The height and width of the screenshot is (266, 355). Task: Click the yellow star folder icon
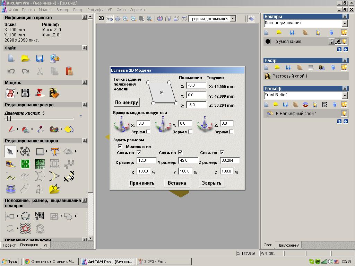[x=54, y=189]
